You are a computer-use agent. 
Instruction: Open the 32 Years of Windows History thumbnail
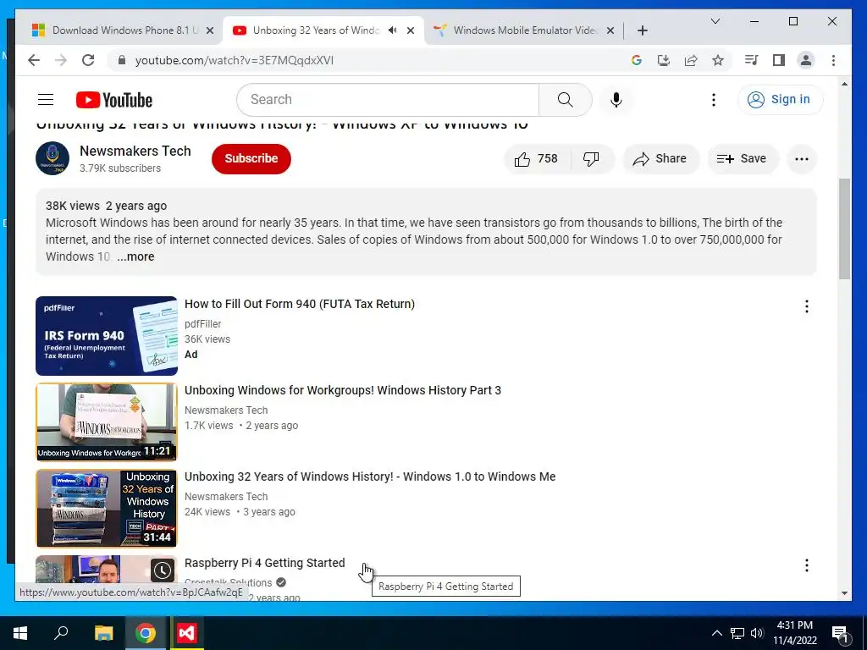coord(106,509)
